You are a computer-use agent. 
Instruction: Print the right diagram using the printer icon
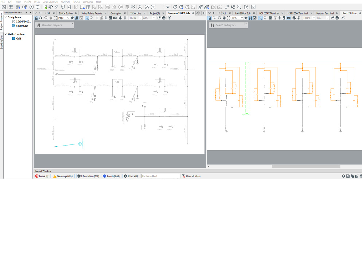pyautogui.click(x=337, y=18)
